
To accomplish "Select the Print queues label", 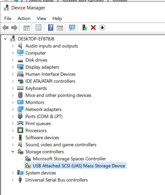I will (x=38, y=124).
